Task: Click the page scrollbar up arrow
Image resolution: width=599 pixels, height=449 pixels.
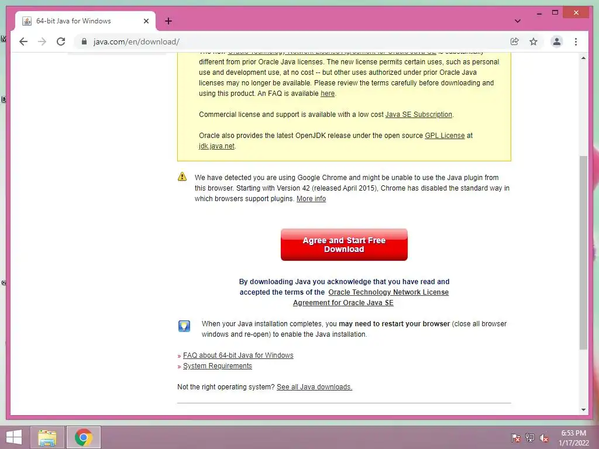Action: [x=583, y=58]
